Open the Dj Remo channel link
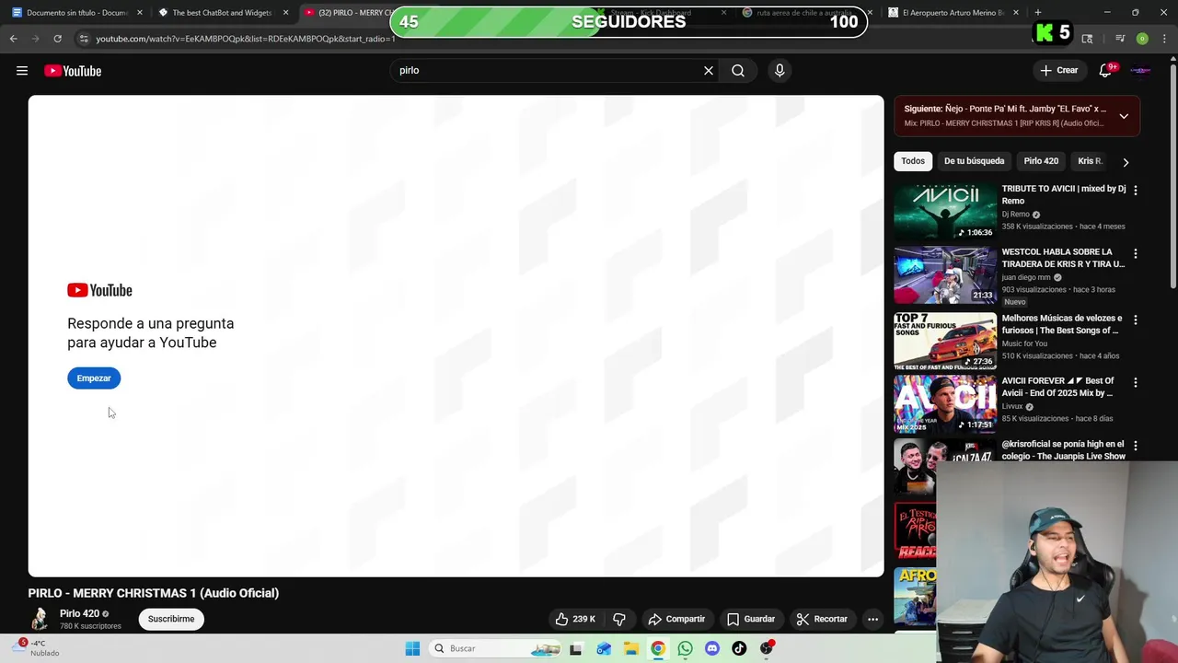 [x=1015, y=215]
